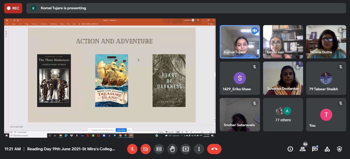The width and height of the screenshot is (350, 159).
Task: Raise your hand
Action: (x=172, y=149)
